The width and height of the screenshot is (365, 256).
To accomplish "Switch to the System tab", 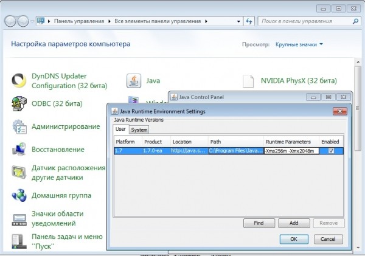I will point(139,130).
